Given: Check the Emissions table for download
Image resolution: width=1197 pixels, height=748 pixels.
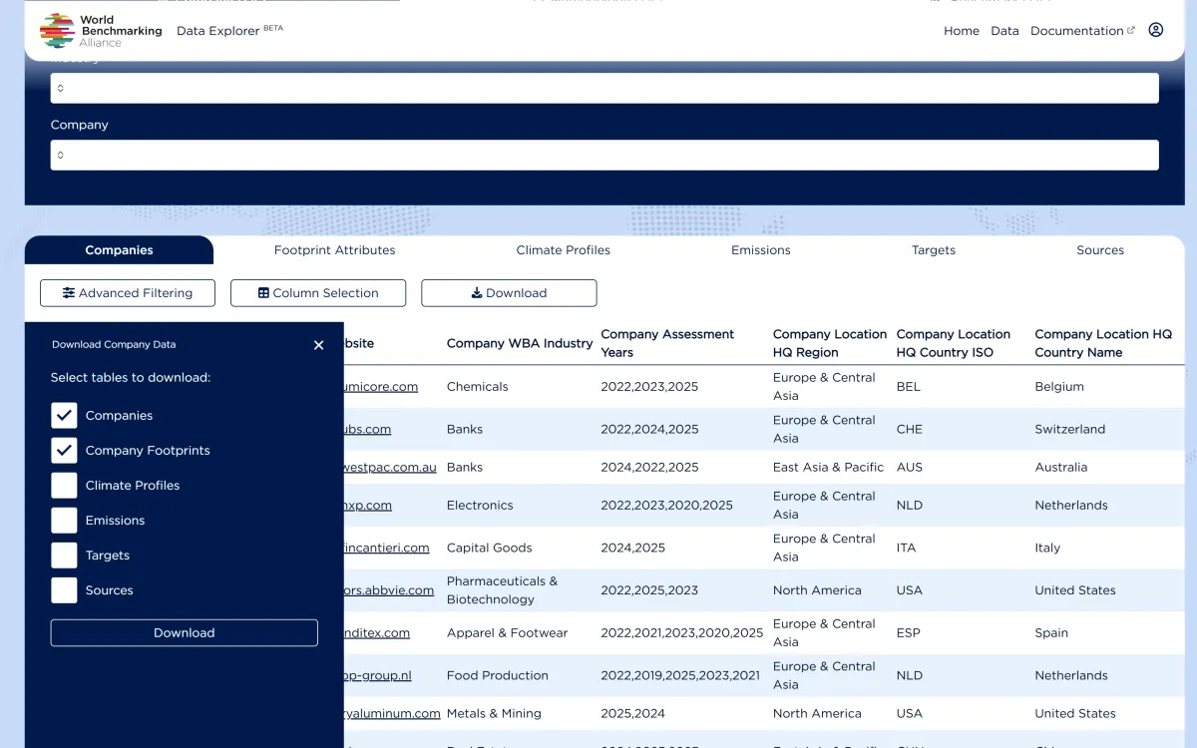Looking at the screenshot, I should (x=63, y=520).
